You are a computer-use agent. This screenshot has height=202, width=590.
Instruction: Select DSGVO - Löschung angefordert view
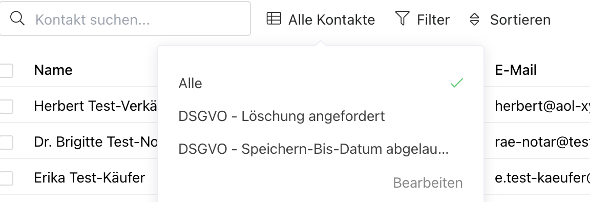(321, 116)
